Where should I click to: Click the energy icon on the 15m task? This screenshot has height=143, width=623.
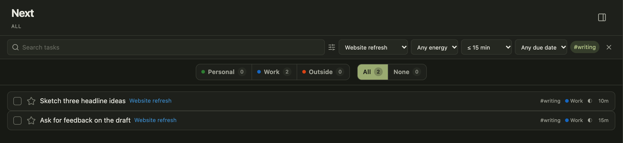pyautogui.click(x=590, y=120)
